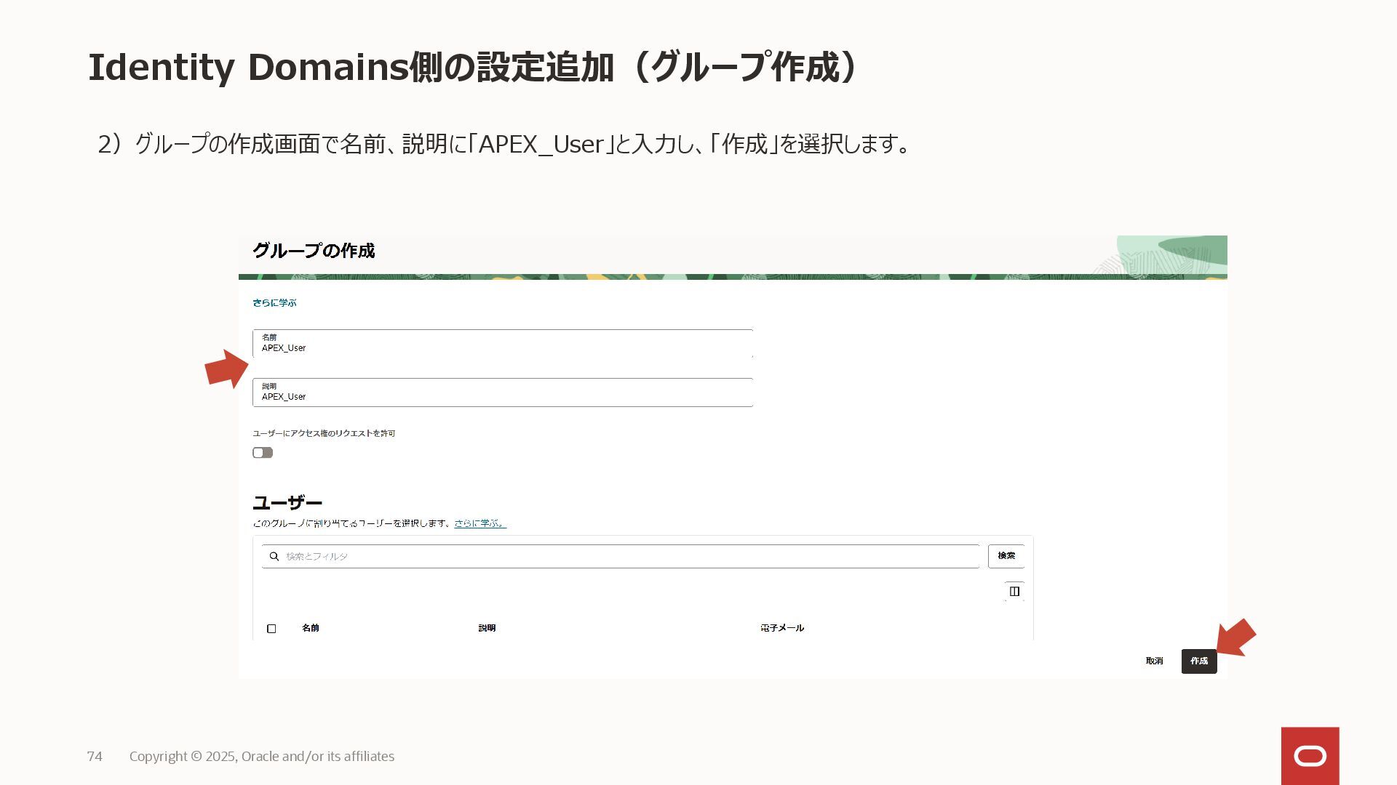Open the column layout icon in users table

pyautogui.click(x=1014, y=592)
